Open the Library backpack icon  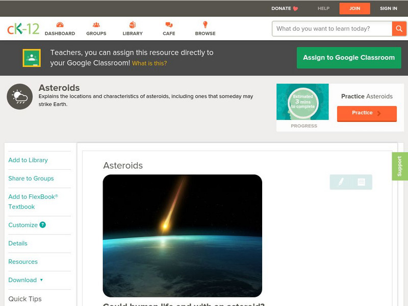[x=133, y=24]
